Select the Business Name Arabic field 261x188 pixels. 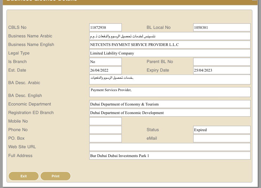pos(170,36)
